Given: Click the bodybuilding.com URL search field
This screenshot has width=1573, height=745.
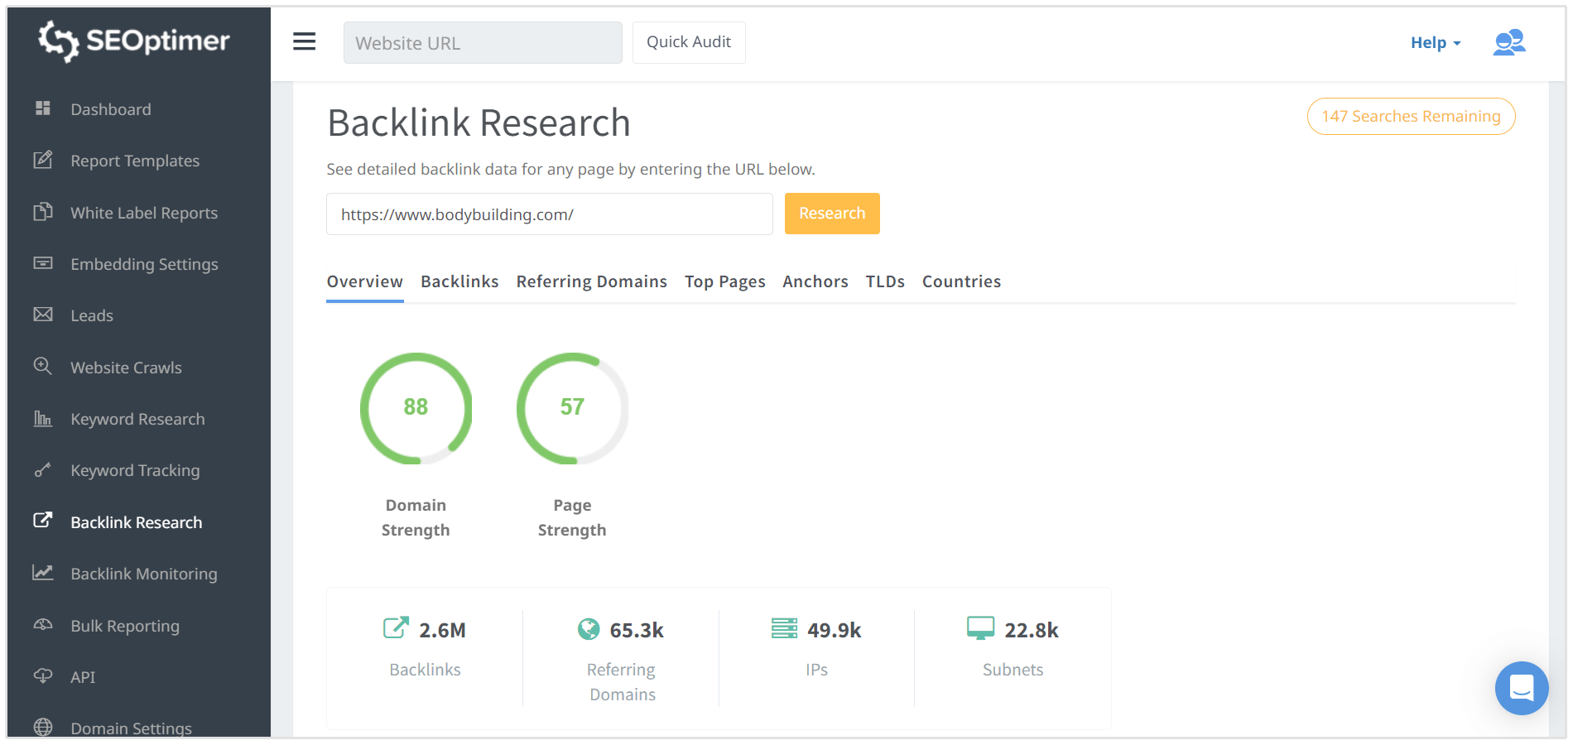Looking at the screenshot, I should 549,214.
